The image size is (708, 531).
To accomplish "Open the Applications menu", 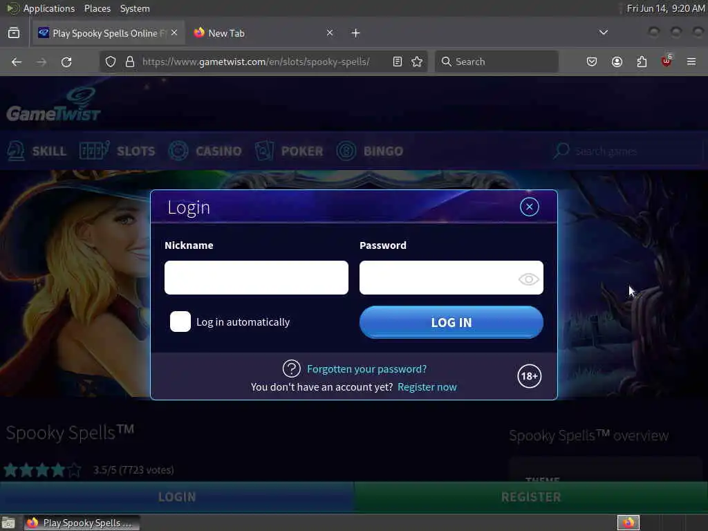I will click(49, 8).
